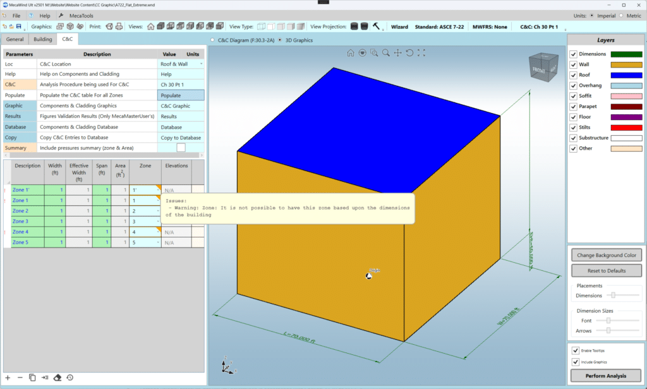Image resolution: width=647 pixels, height=389 pixels.
Task: Click the second View Projection cylinder icon
Action: (x=365, y=26)
